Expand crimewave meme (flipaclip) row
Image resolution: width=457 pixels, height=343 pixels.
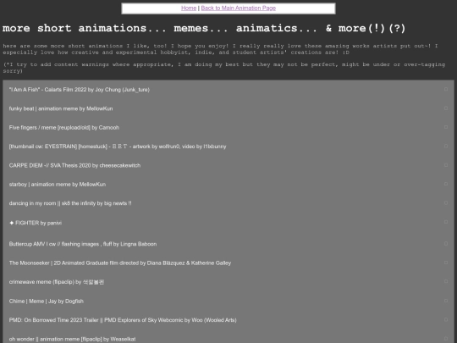(228, 282)
